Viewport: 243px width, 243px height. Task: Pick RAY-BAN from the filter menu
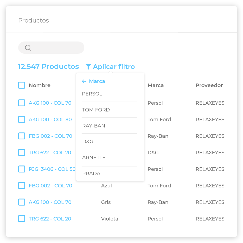click(94, 126)
